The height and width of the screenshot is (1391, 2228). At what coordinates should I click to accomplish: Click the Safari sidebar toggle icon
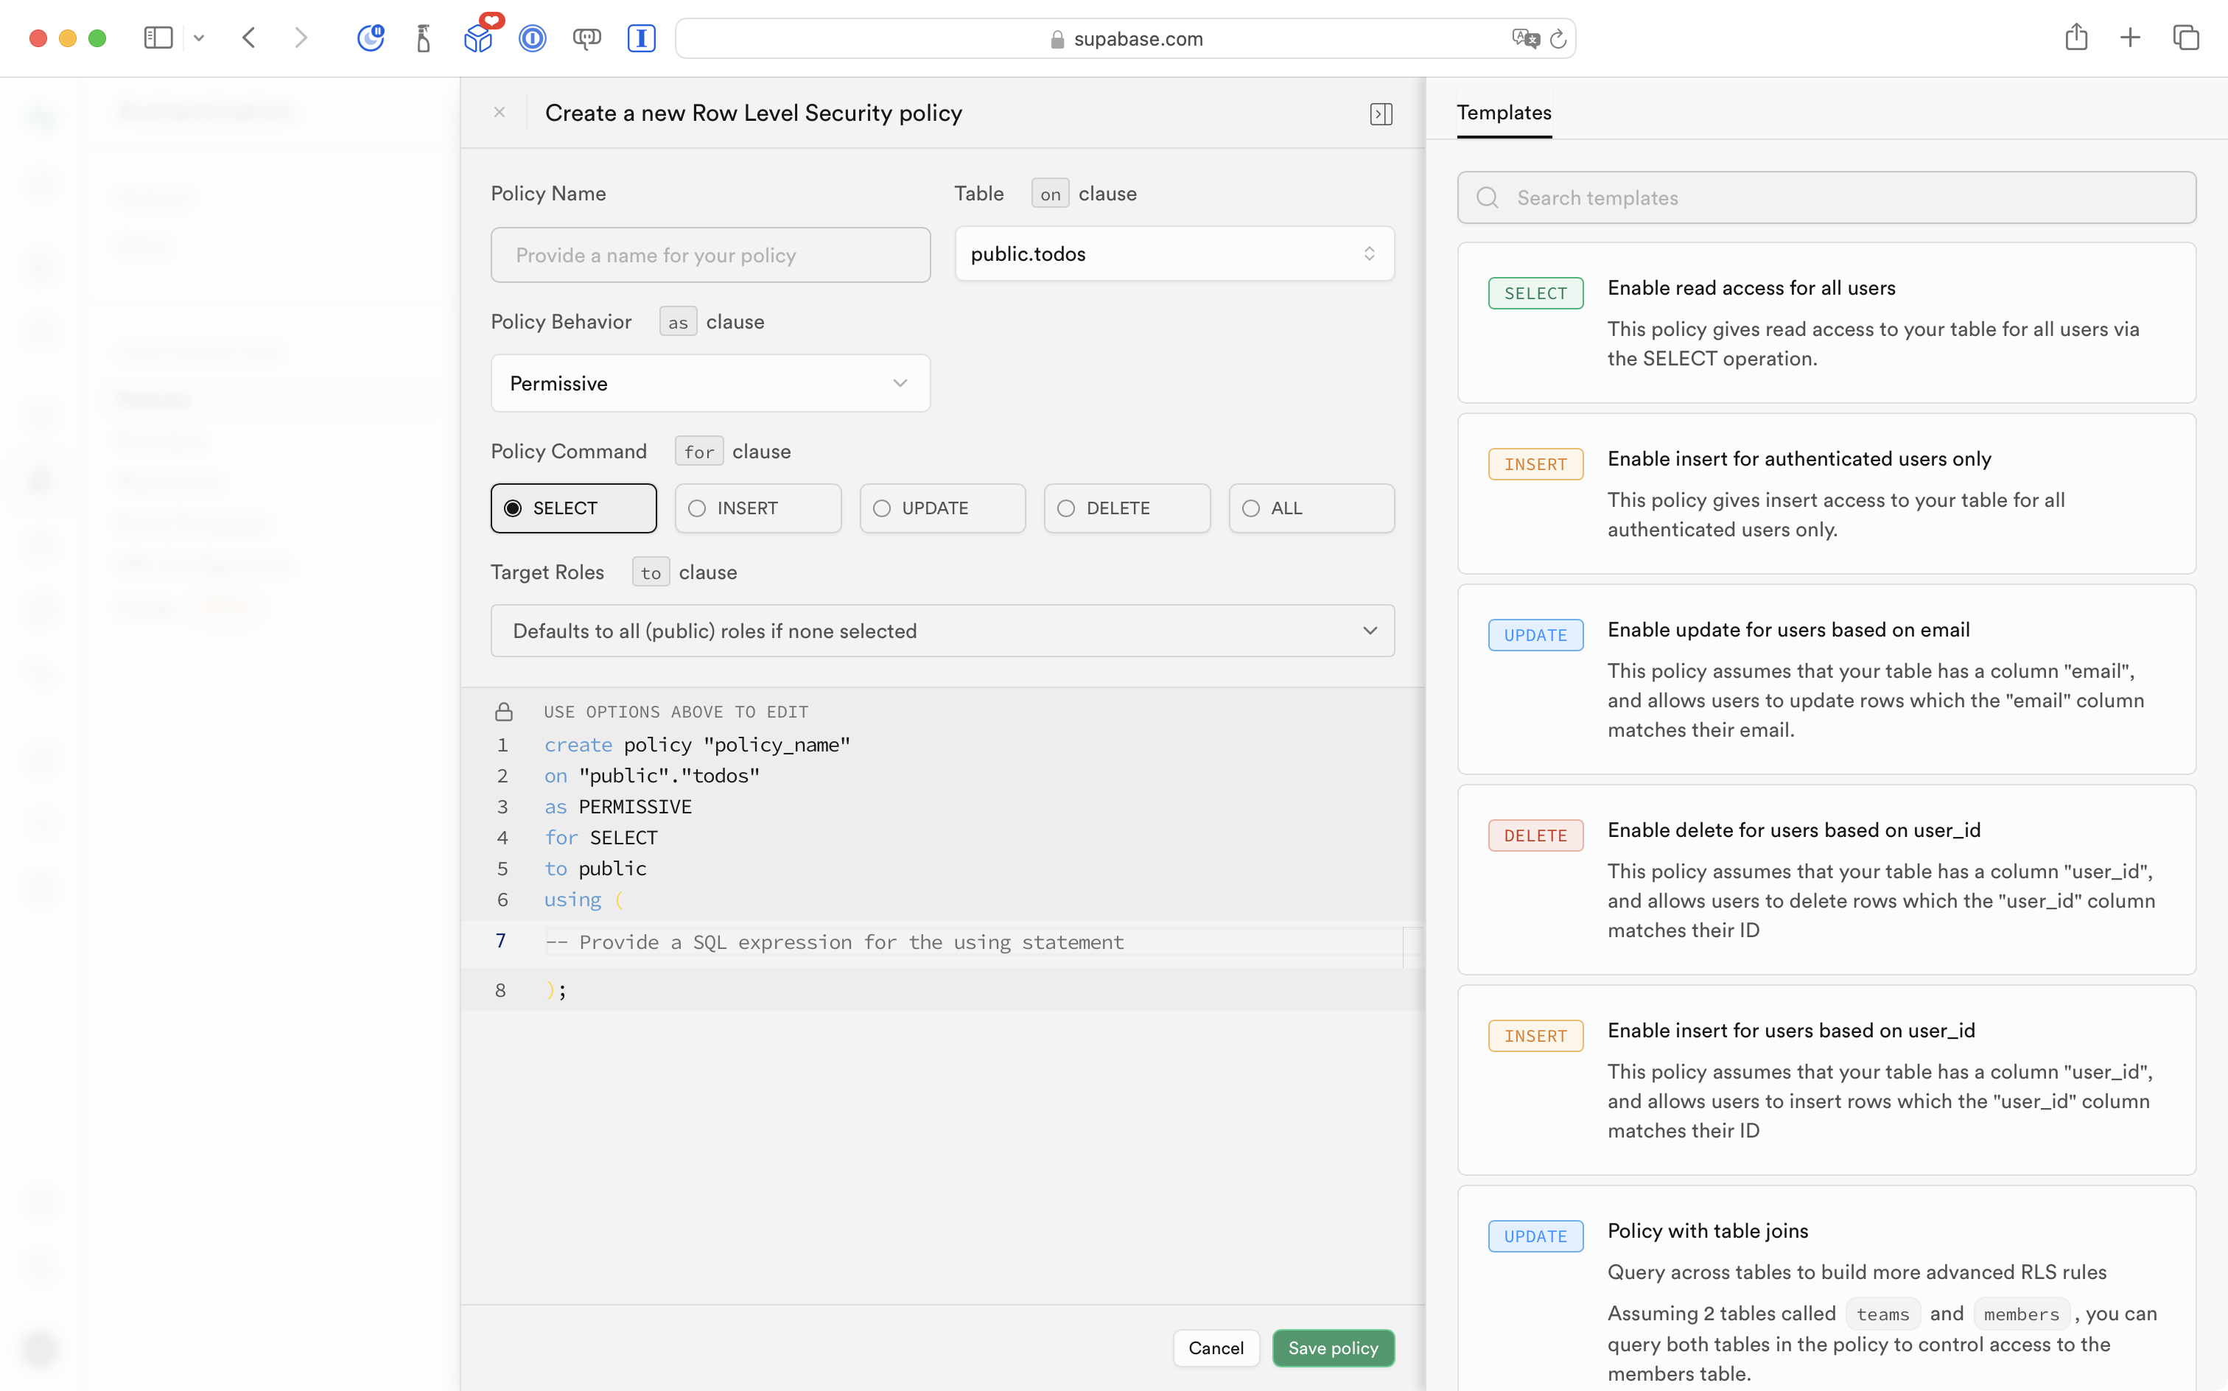point(158,38)
